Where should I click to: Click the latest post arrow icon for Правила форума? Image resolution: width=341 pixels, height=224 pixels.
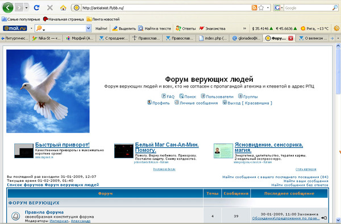(324, 218)
